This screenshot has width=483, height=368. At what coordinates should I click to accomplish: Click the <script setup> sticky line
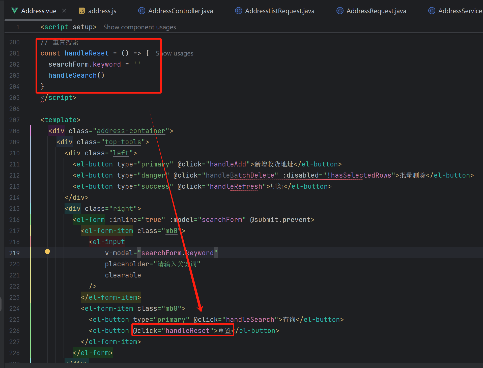(x=68, y=27)
